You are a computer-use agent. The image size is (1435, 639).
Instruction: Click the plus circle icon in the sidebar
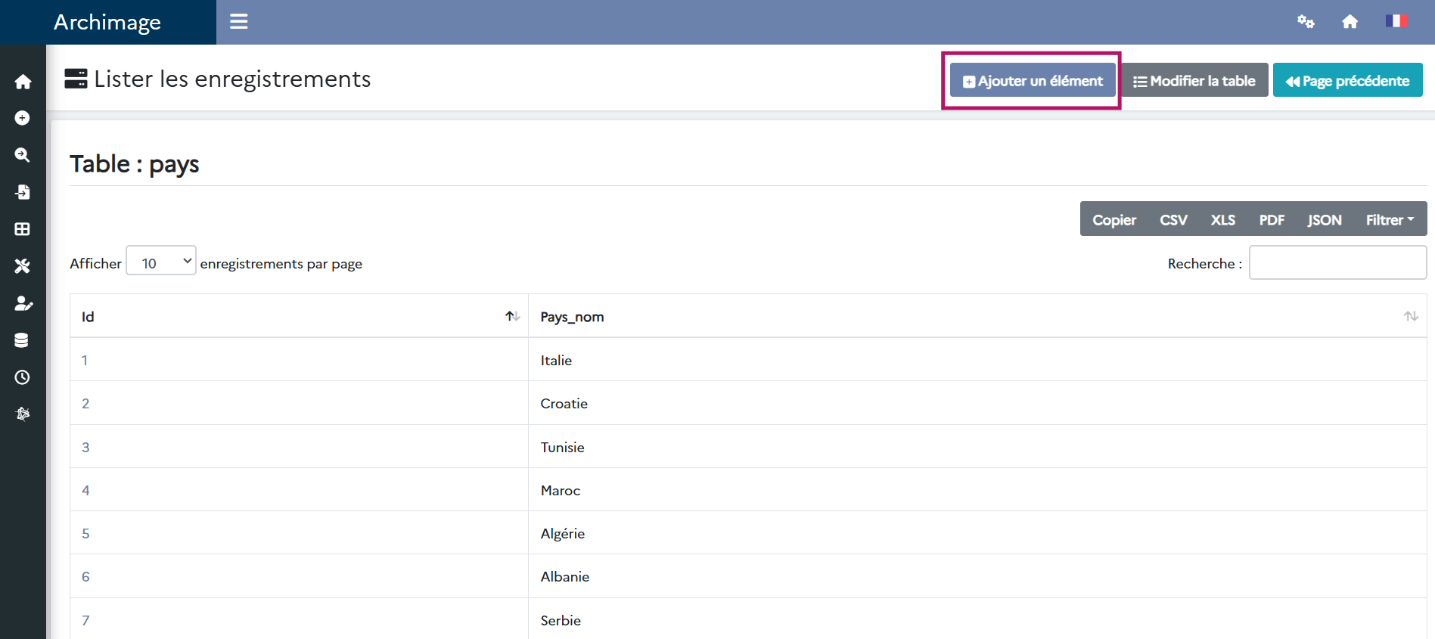point(23,118)
